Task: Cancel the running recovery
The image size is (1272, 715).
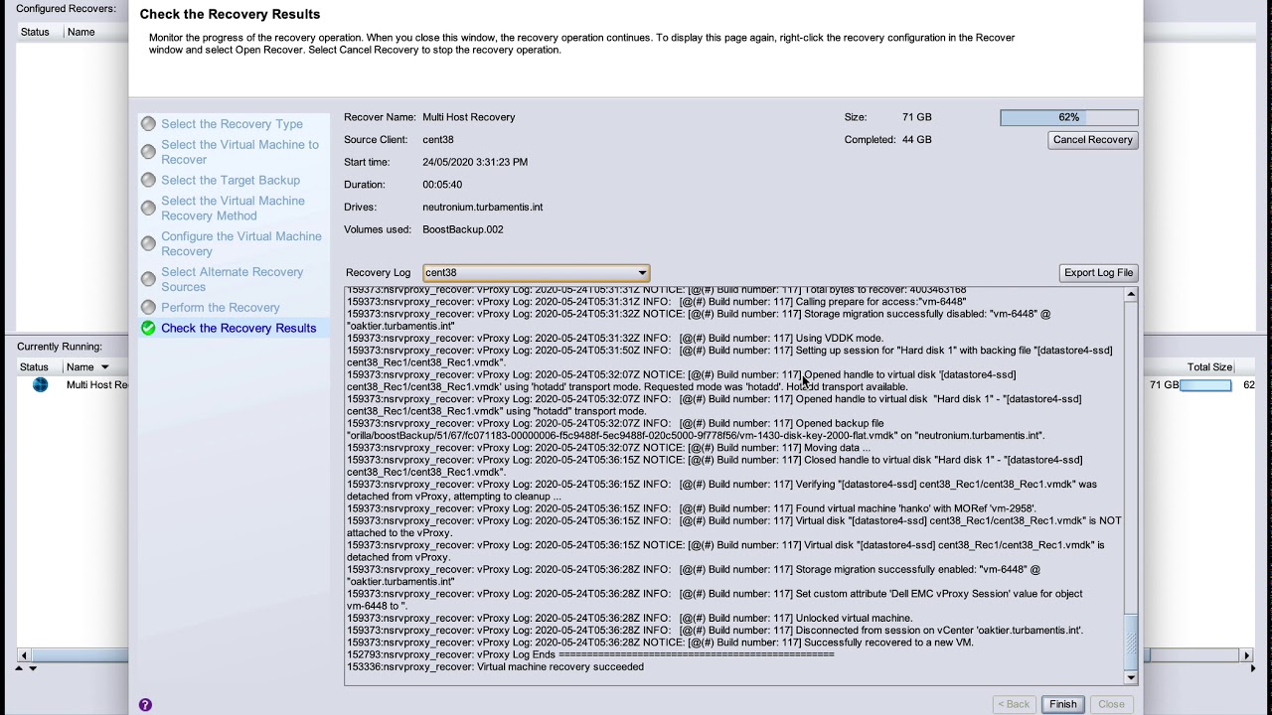Action: (x=1092, y=140)
